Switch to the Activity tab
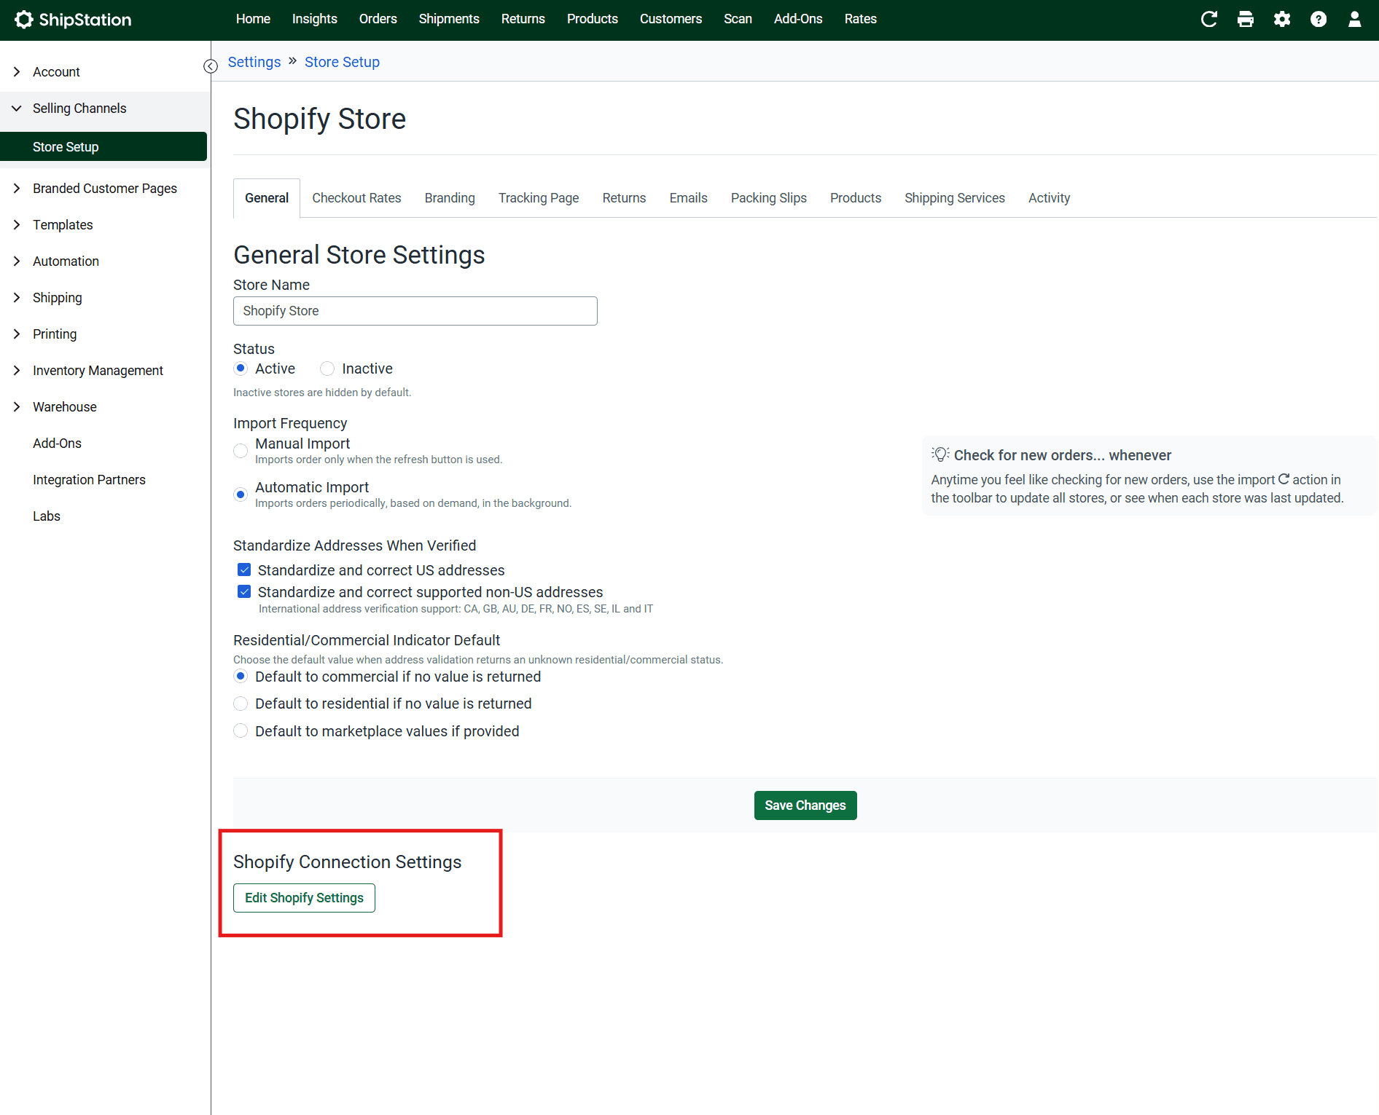 pyautogui.click(x=1050, y=198)
